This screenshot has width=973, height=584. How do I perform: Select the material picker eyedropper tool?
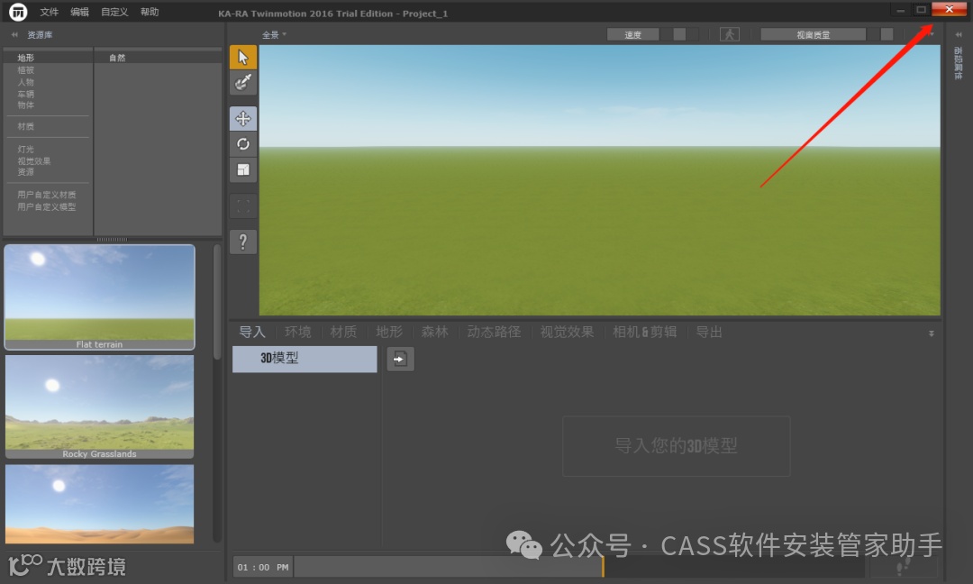(x=243, y=82)
